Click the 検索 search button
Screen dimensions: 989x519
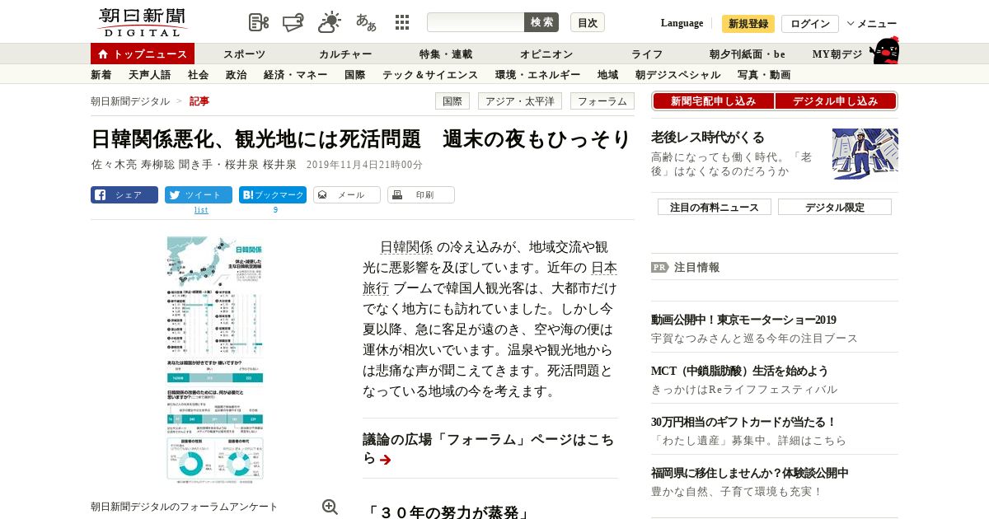point(541,22)
